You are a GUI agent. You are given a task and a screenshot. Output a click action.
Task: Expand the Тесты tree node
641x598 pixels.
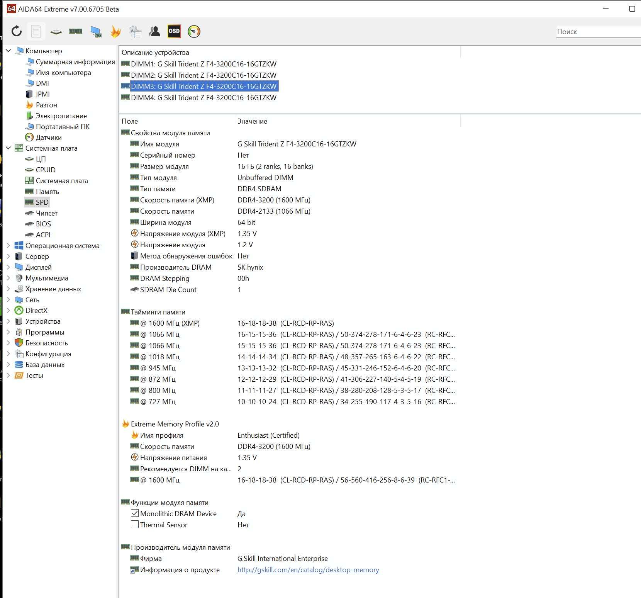[x=8, y=375]
